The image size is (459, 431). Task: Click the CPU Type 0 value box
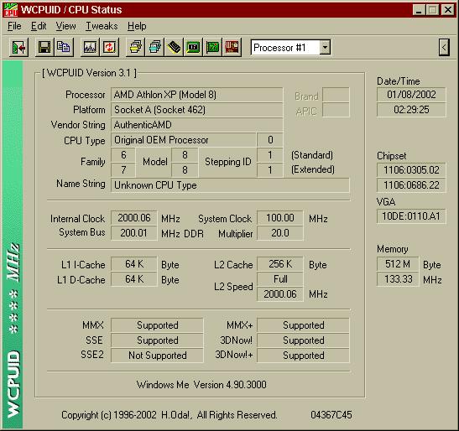pyautogui.click(x=270, y=140)
